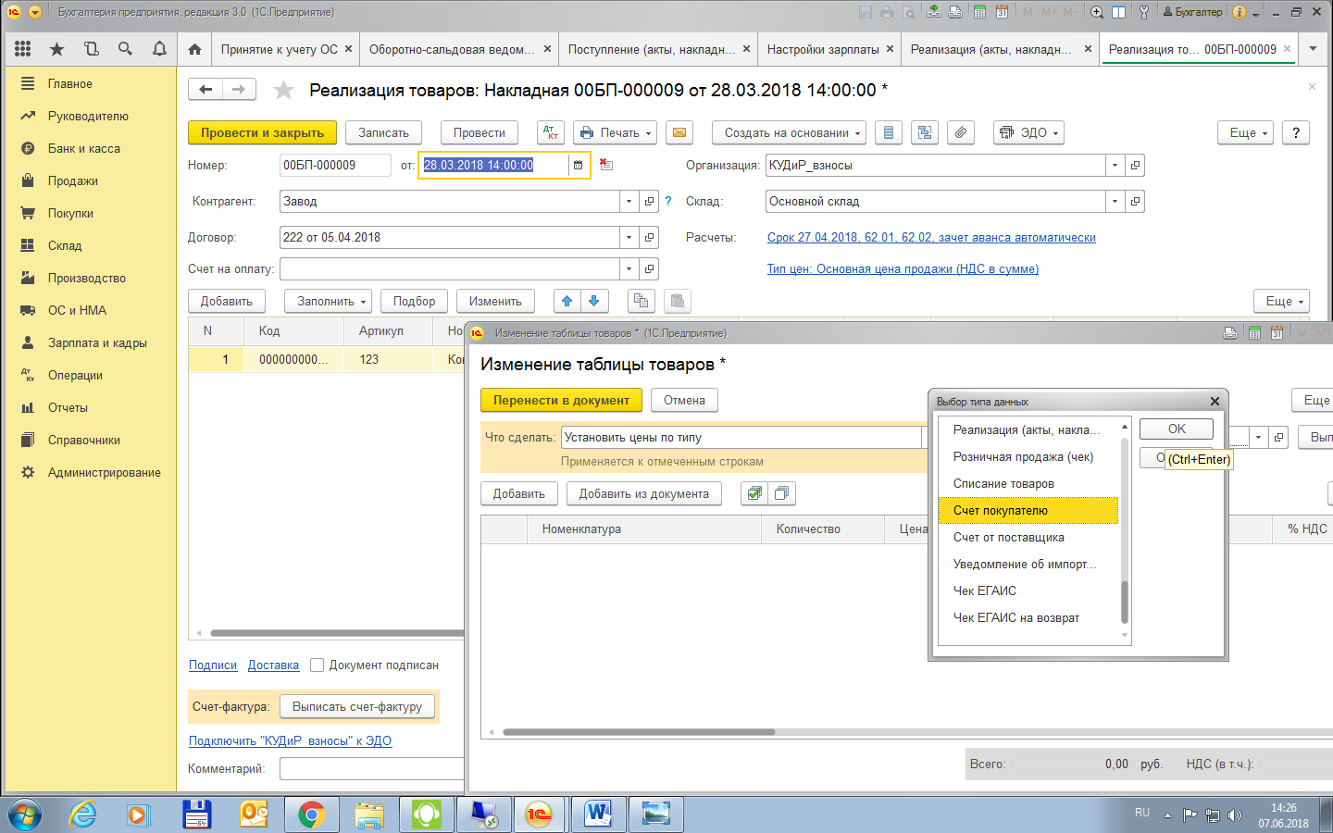Viewport: 1333px width, 833px height.
Task: Click the Подключить КУДиР_взносы к ЭДО link
Action: [290, 741]
